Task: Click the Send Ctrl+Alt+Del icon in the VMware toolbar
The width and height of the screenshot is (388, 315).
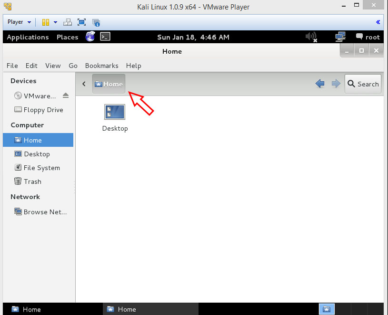Action: [67, 22]
